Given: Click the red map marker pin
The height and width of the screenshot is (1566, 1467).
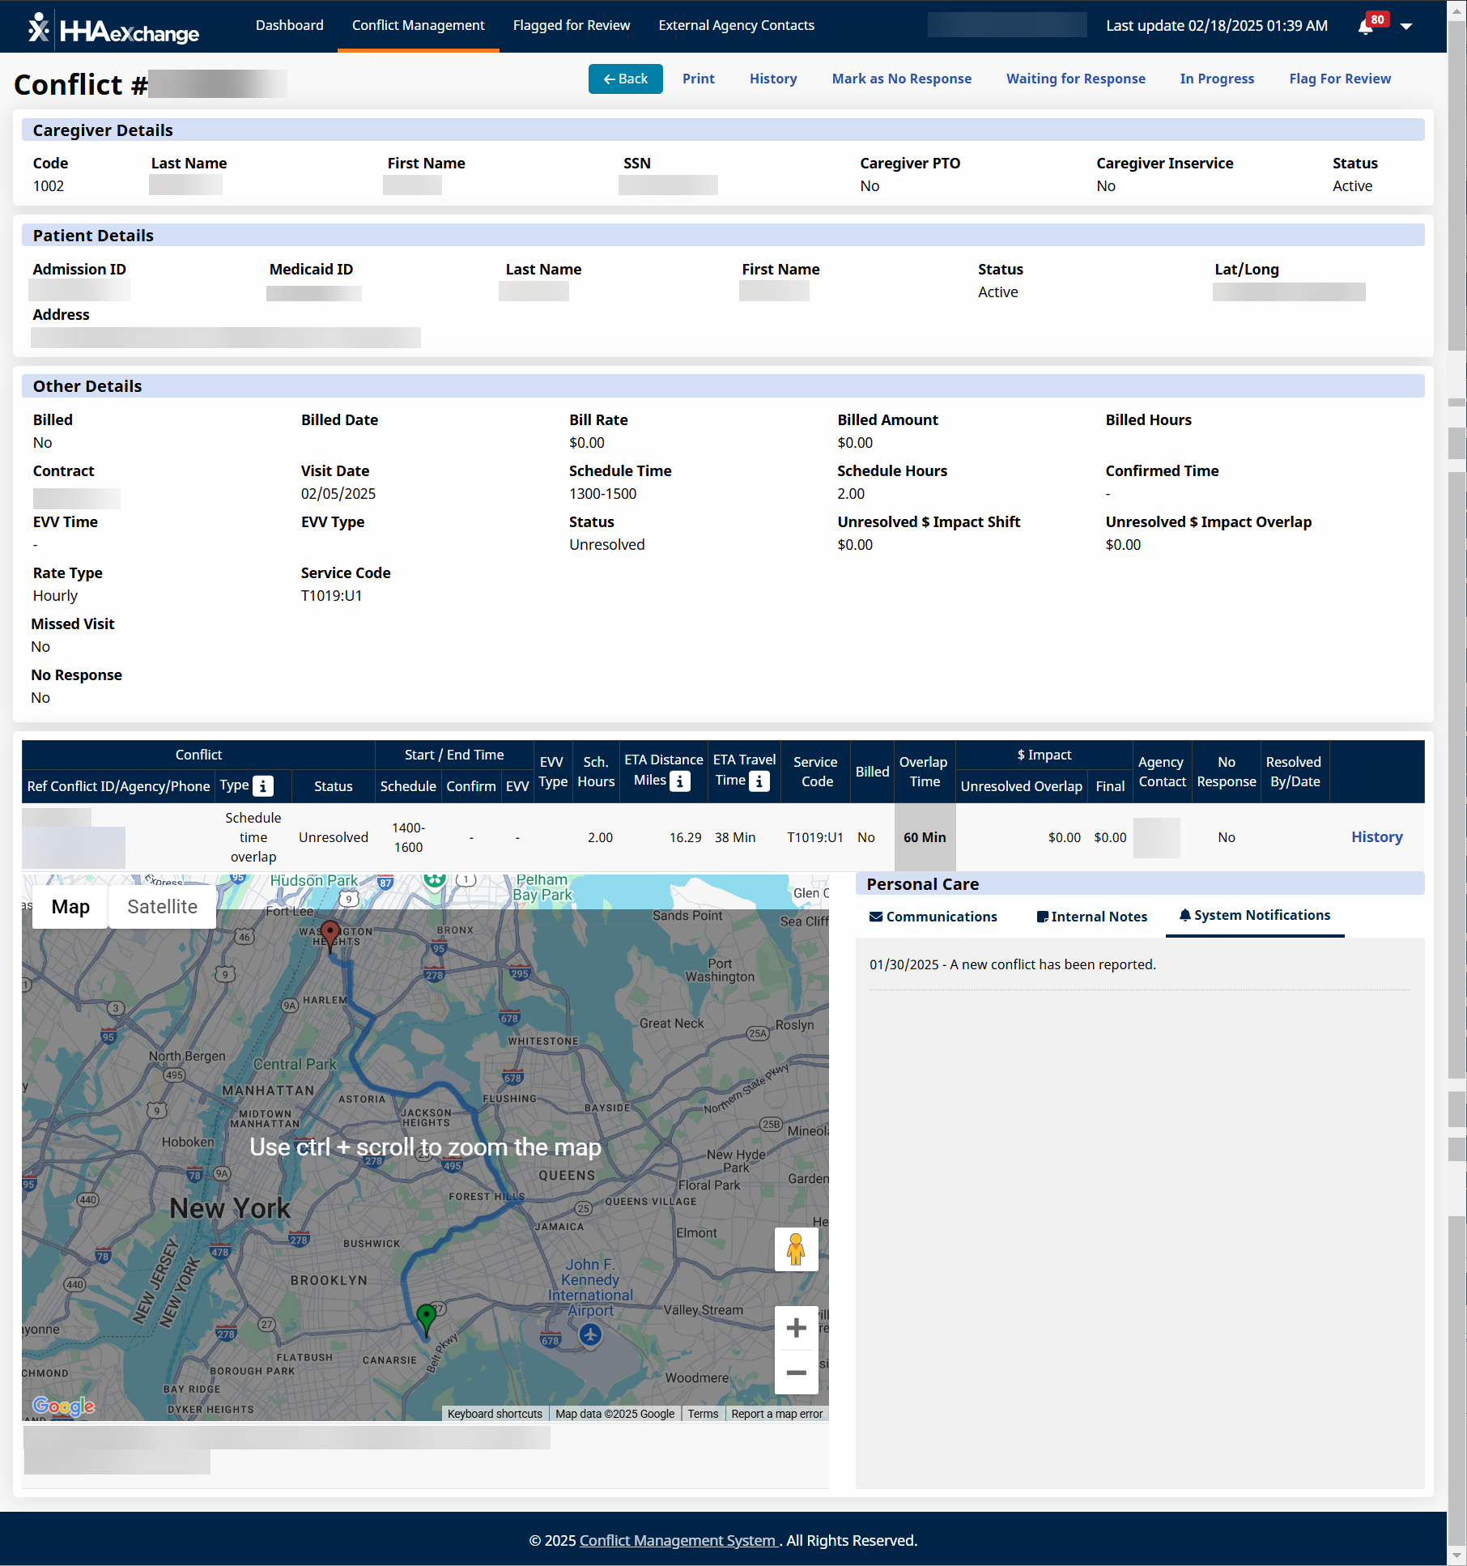Looking at the screenshot, I should (x=330, y=933).
